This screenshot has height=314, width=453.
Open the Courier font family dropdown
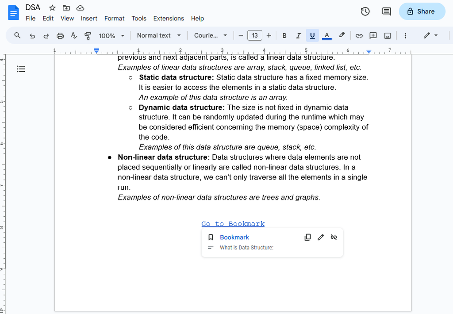(211, 35)
